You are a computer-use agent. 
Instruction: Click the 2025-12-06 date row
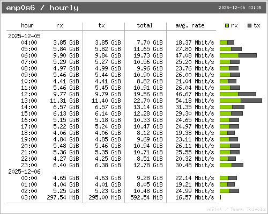click(x=24, y=172)
